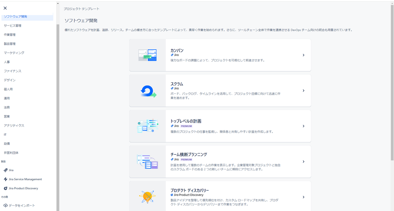Click the スクラム sprint cycle illustration
This screenshot has height=211, width=394.
pos(148,91)
